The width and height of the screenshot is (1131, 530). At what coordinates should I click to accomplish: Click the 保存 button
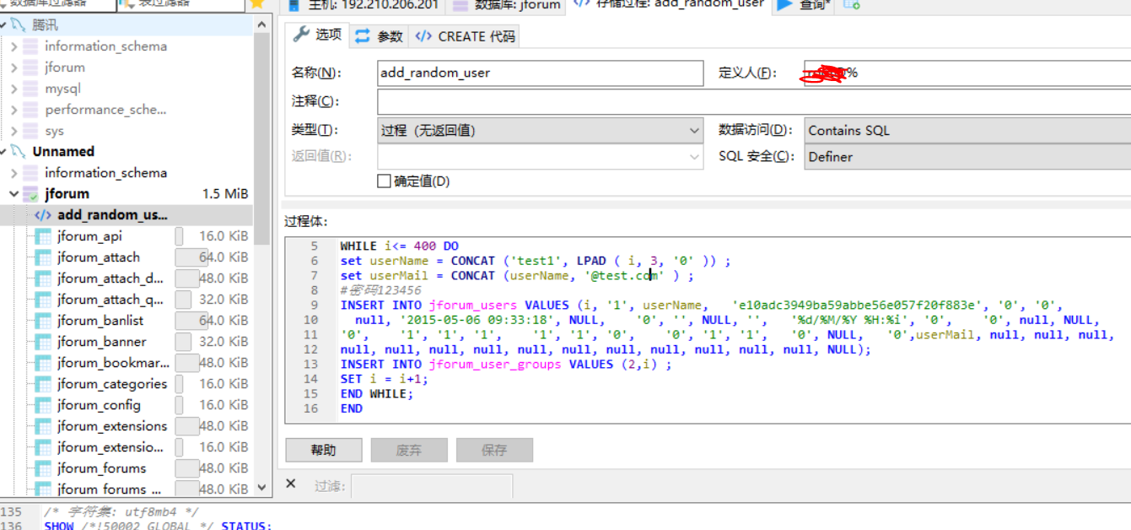click(x=494, y=450)
